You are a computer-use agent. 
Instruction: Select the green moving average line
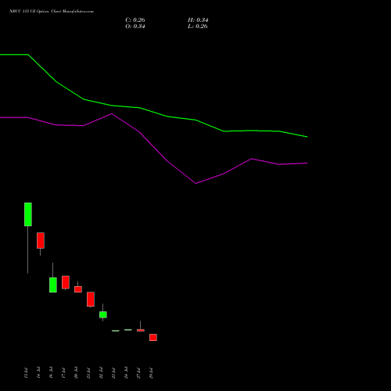[154, 112]
